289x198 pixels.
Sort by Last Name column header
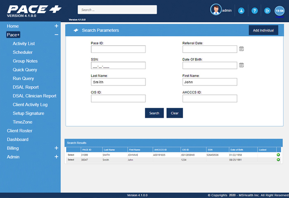point(109,150)
